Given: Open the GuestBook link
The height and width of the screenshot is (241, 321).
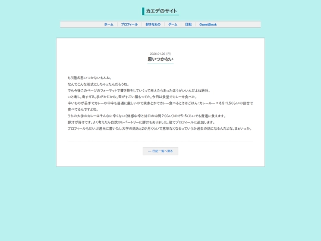Looking at the screenshot, I should pos(208,24).
